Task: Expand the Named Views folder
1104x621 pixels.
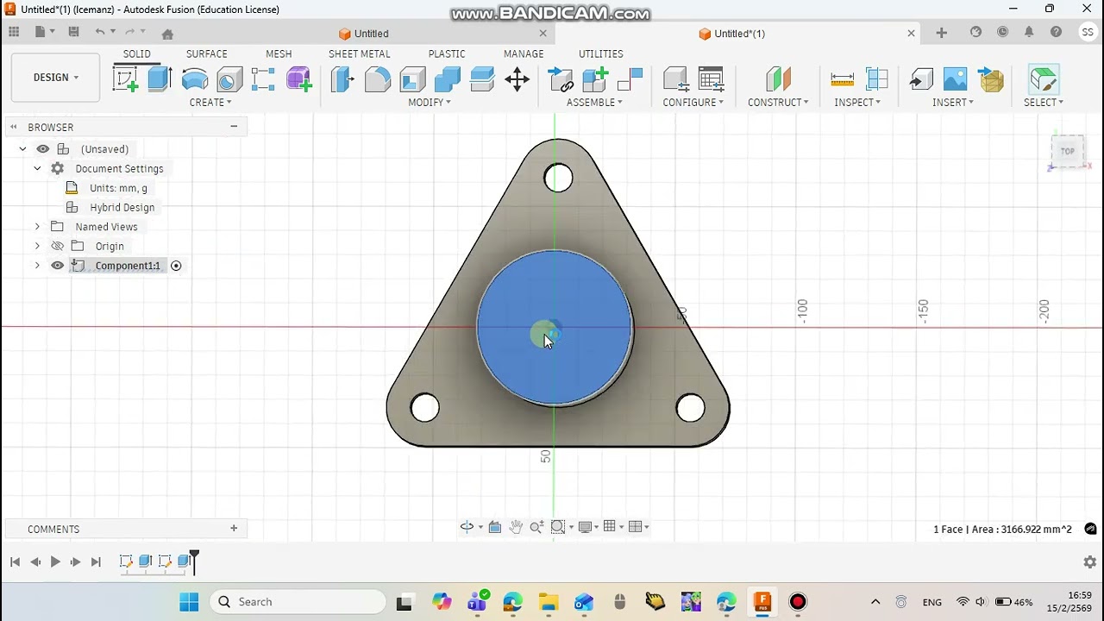Action: 37,227
